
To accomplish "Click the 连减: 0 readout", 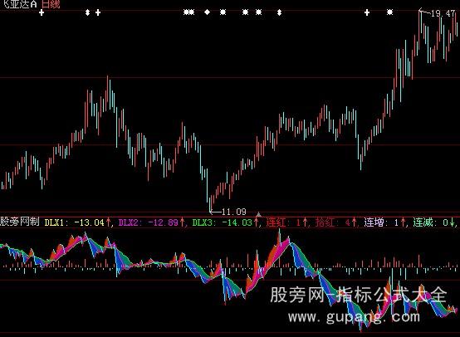I will click(431, 222).
